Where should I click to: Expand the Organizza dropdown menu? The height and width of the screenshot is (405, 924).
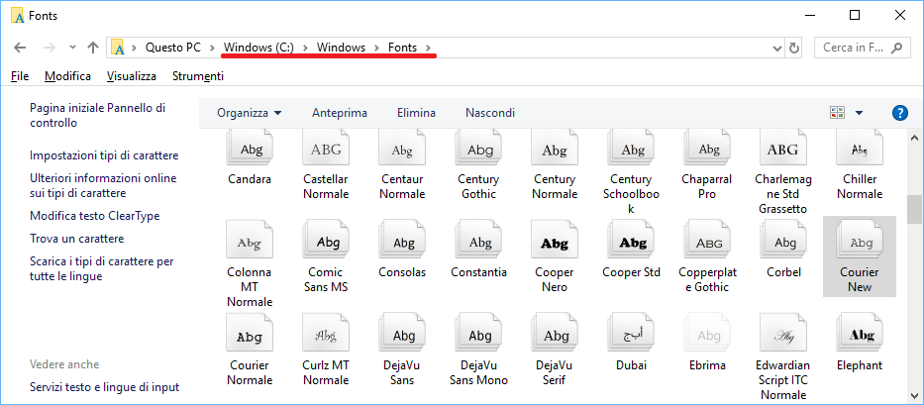pyautogui.click(x=250, y=113)
